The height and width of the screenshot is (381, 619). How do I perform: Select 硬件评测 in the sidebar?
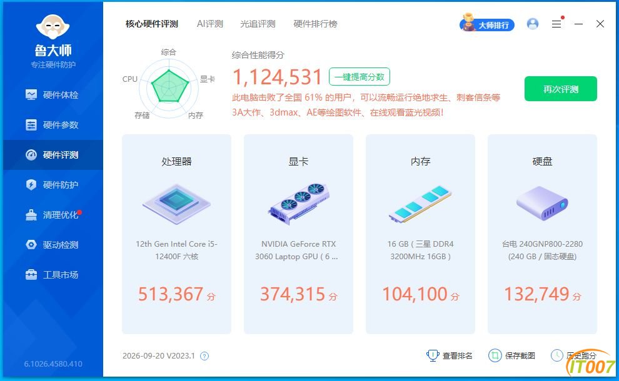(53, 155)
